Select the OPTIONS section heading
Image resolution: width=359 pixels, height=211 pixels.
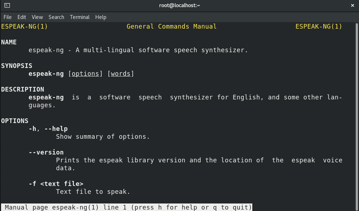15,121
